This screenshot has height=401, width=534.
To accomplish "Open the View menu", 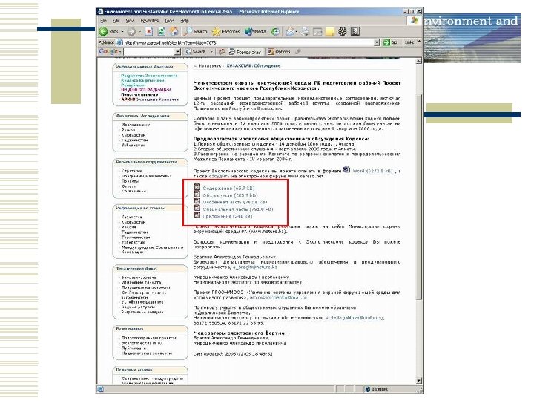I will 130,21.
